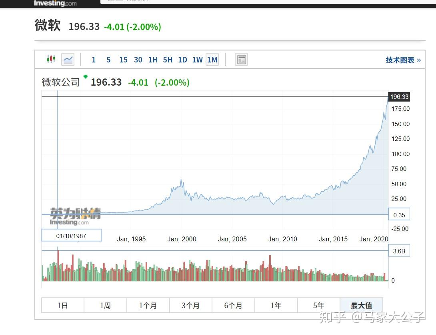Image resolution: width=436 pixels, height=335 pixels.
Task: Click the Investing.com logo at top
Action: tap(55, 3)
